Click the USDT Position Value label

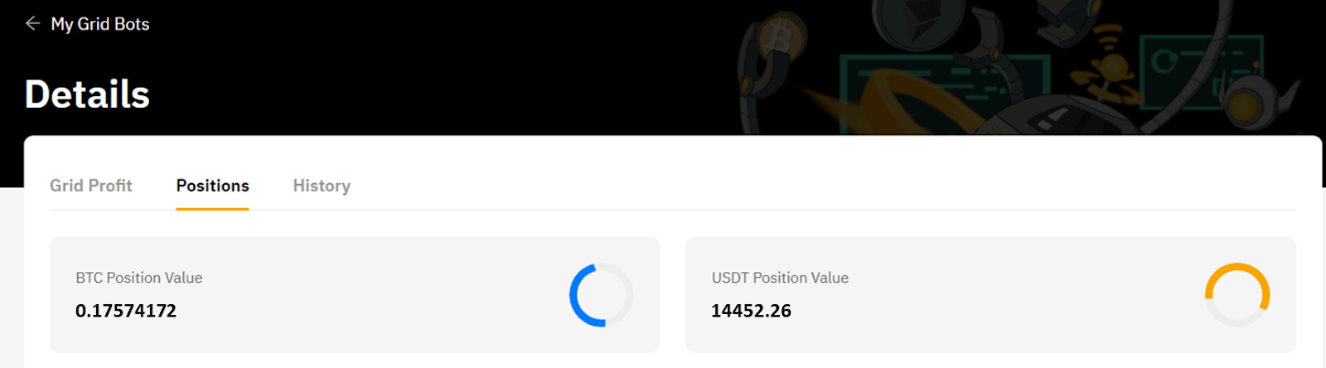(x=780, y=278)
